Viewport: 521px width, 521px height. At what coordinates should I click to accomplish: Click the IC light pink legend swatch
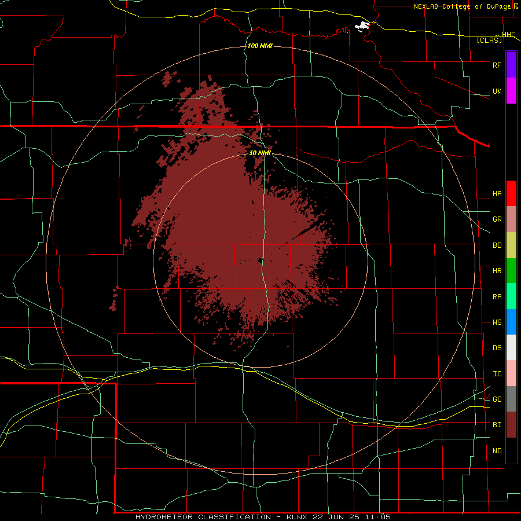(x=511, y=373)
